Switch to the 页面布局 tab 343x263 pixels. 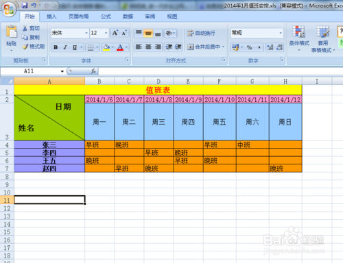[x=78, y=16]
